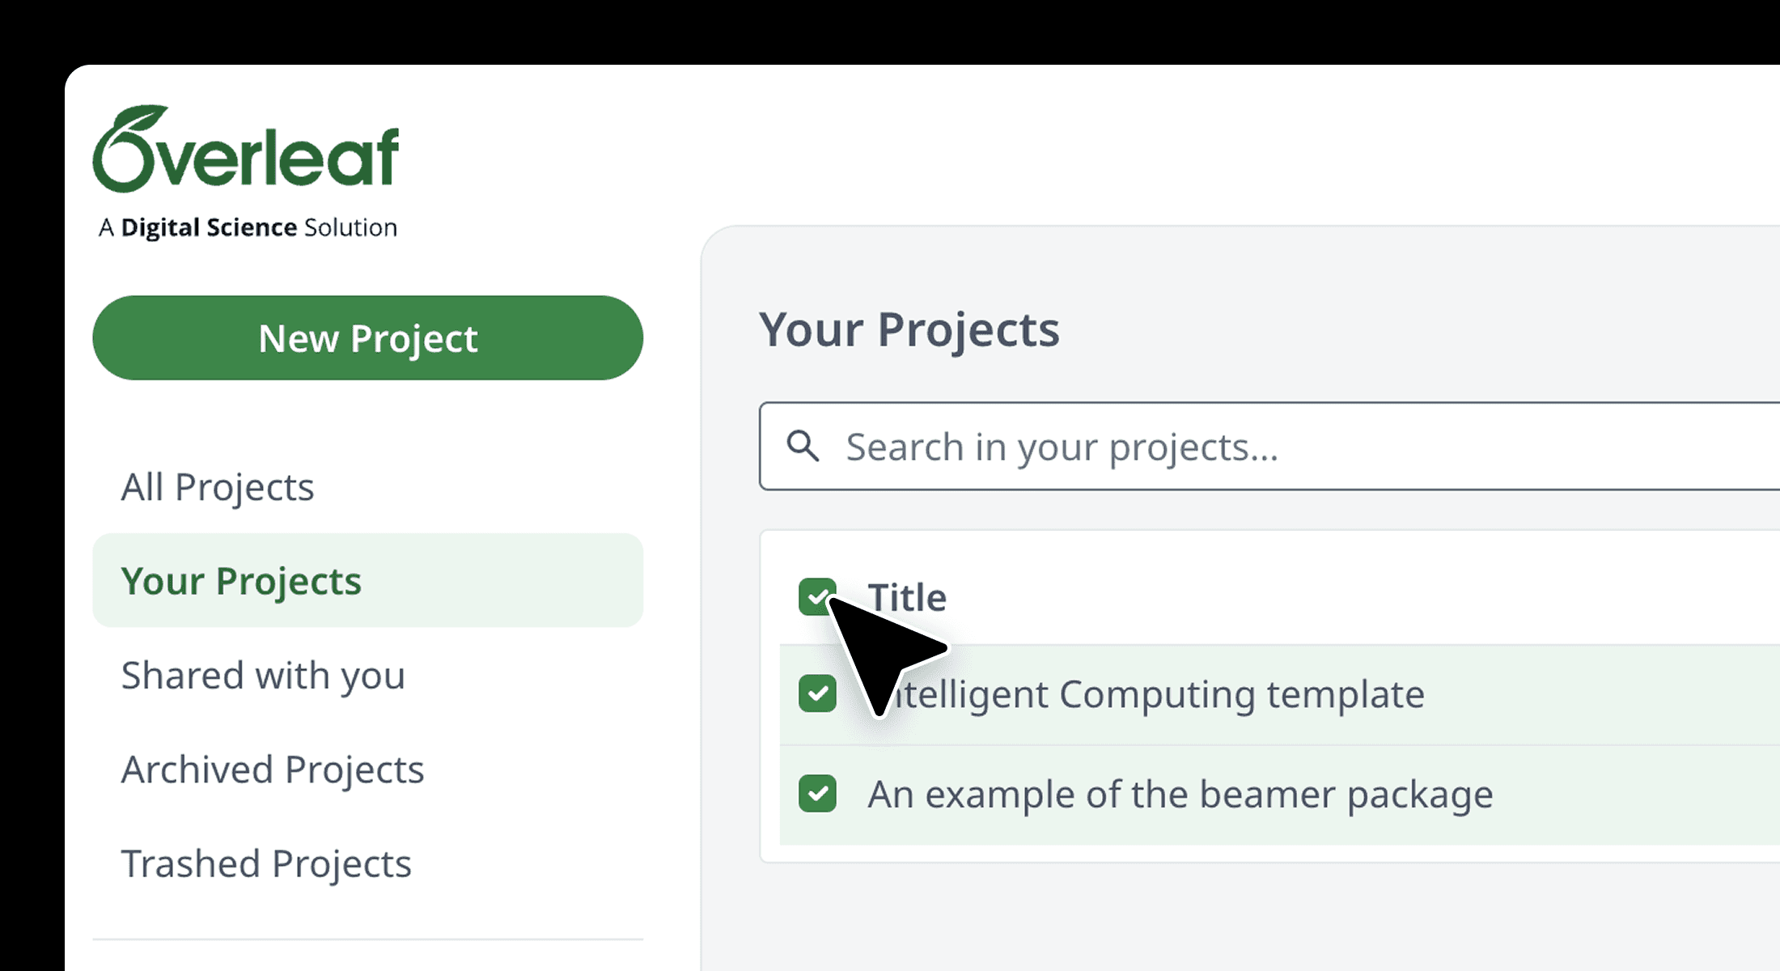Open the All Projects sidebar item
The width and height of the screenshot is (1780, 971).
point(218,486)
